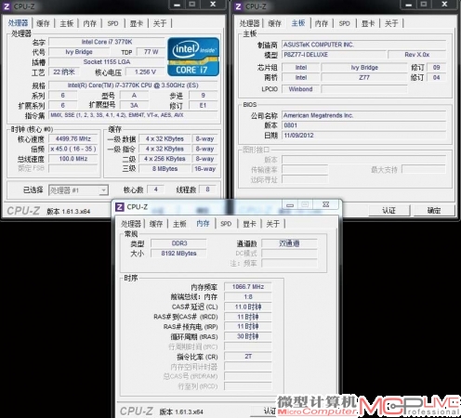This screenshot has width=461, height=418.
Task: Click the 认证 button in the mainboard window
Action: coord(389,211)
